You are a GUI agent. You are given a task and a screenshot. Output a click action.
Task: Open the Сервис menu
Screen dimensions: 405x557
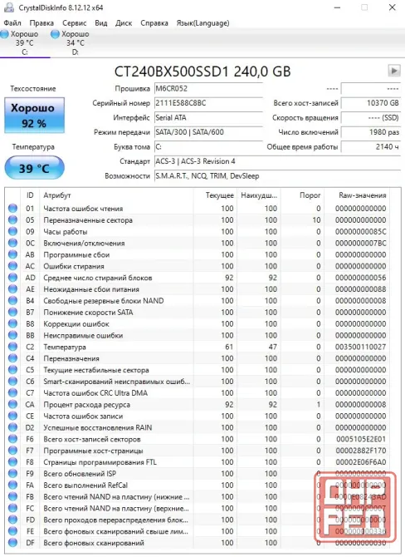pyautogui.click(x=75, y=23)
